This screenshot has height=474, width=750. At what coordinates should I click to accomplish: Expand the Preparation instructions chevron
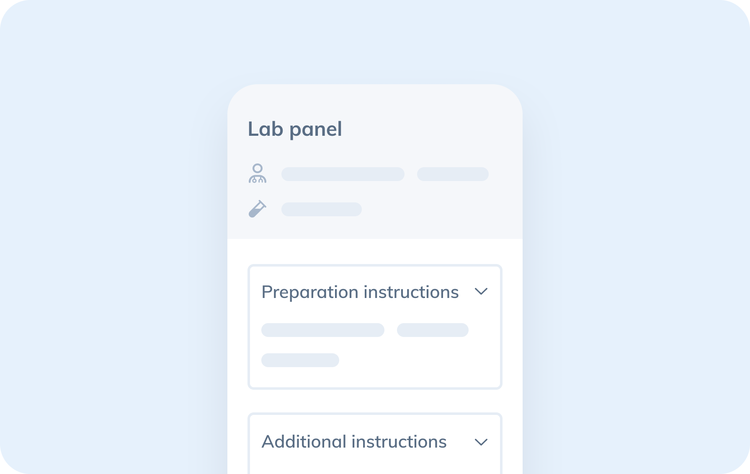click(x=481, y=291)
